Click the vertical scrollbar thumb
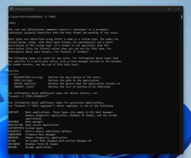This screenshot has width=191, height=158. tap(182, 17)
